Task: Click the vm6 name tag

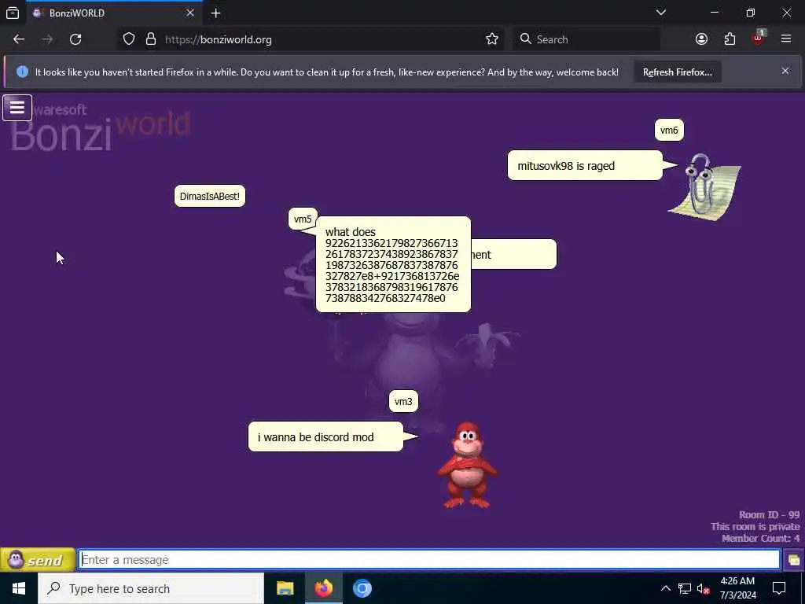Action: (x=669, y=131)
